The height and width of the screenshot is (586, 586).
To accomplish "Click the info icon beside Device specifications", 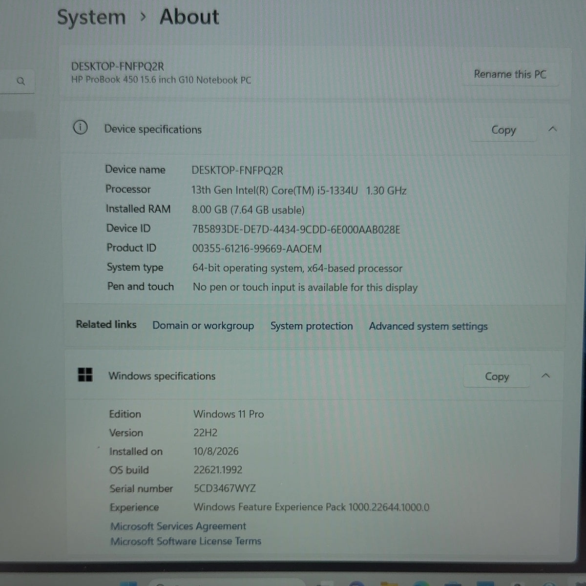I will coord(80,128).
